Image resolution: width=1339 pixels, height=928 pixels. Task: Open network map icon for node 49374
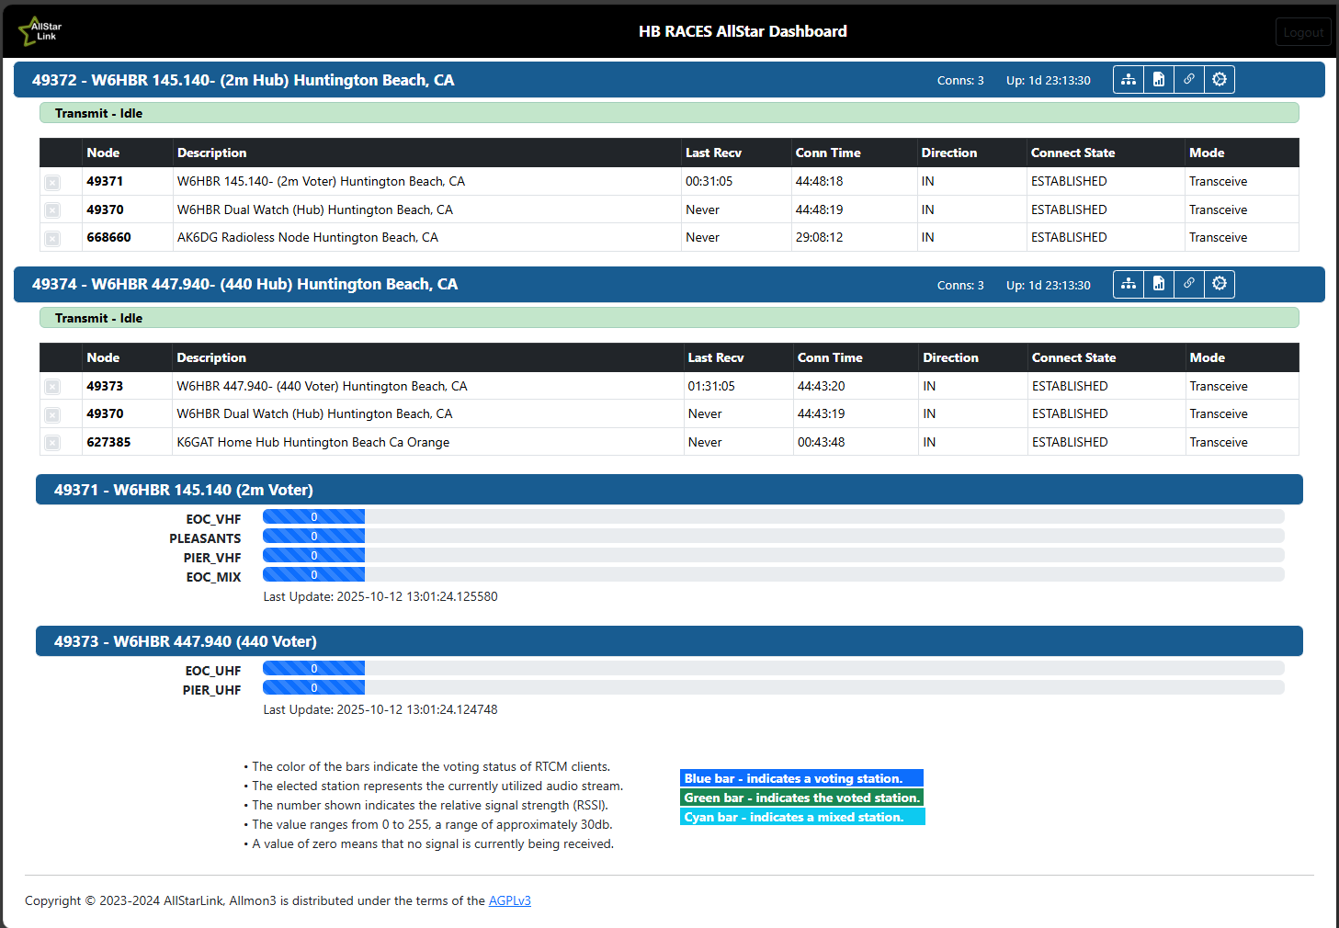[x=1129, y=284]
